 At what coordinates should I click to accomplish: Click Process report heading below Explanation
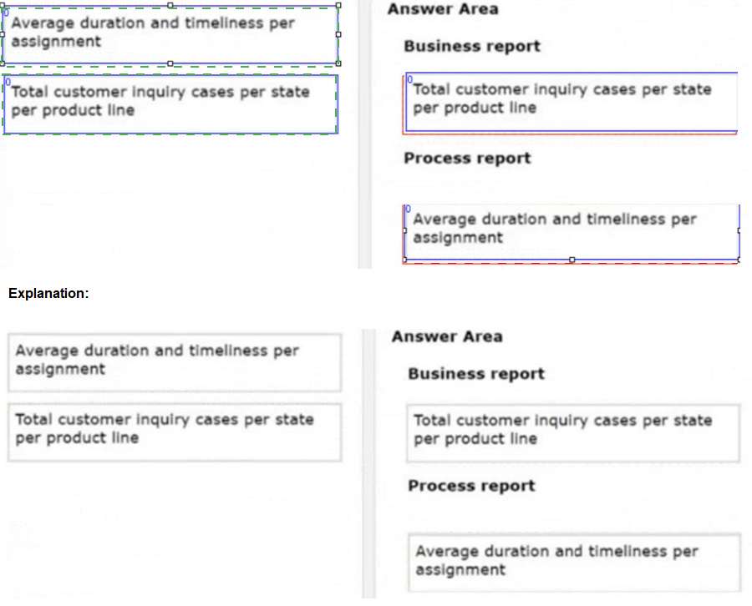click(x=471, y=486)
